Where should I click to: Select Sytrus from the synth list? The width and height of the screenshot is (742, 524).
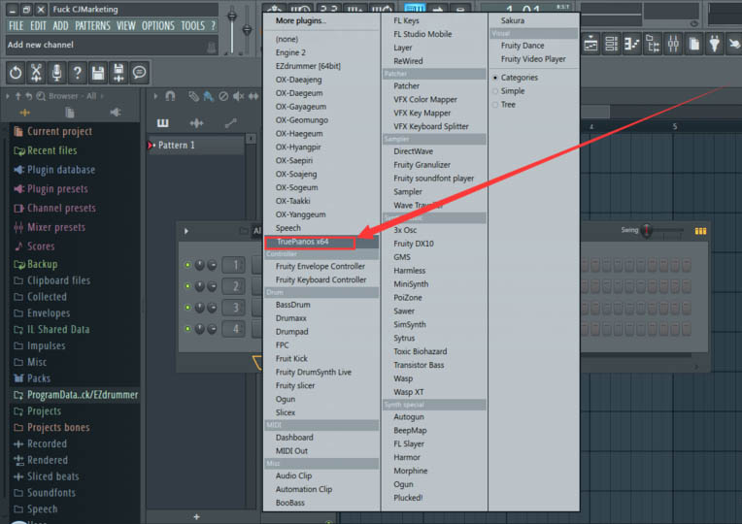coord(404,338)
